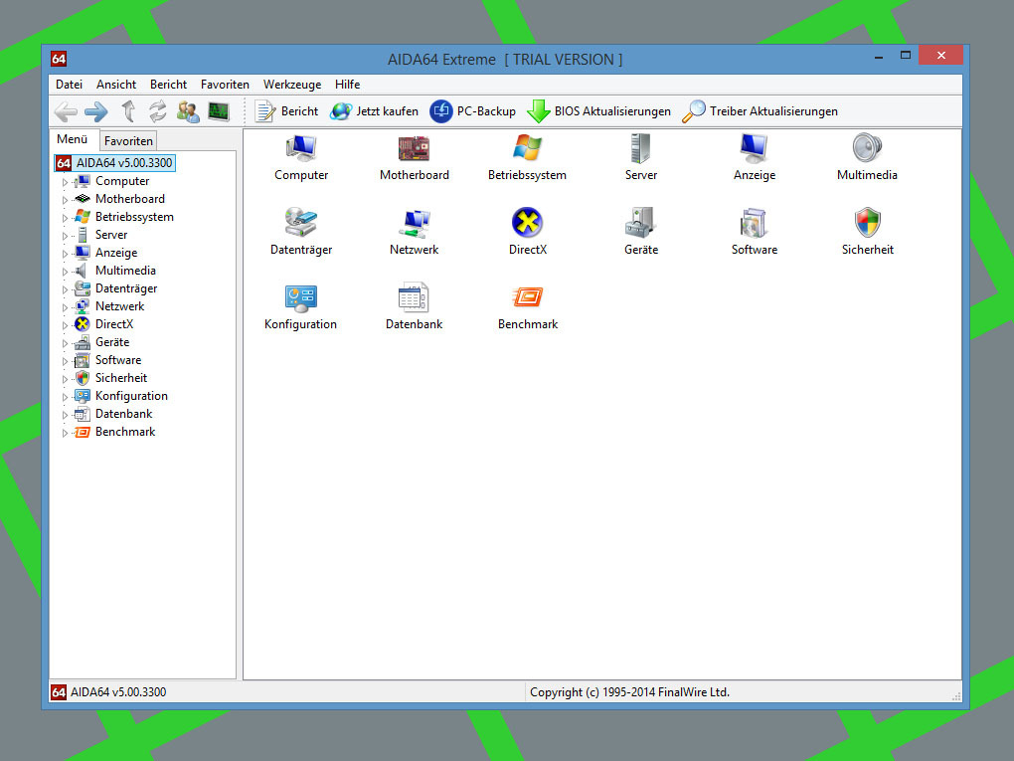Expand the Multimedia tree node arrow
The image size is (1014, 761).
65,272
